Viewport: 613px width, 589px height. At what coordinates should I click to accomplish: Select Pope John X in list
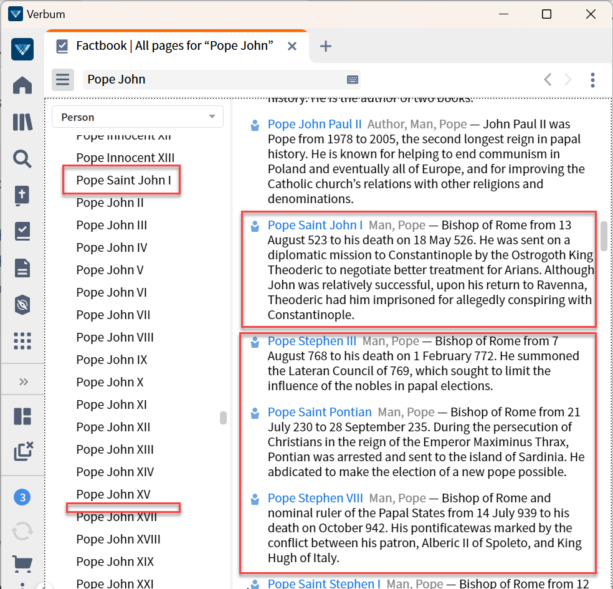(110, 381)
